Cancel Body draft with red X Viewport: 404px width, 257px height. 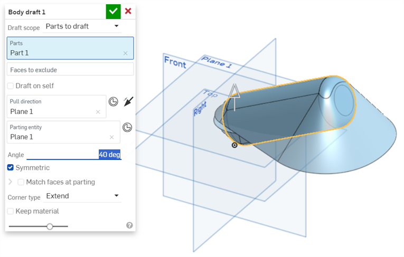(128, 11)
